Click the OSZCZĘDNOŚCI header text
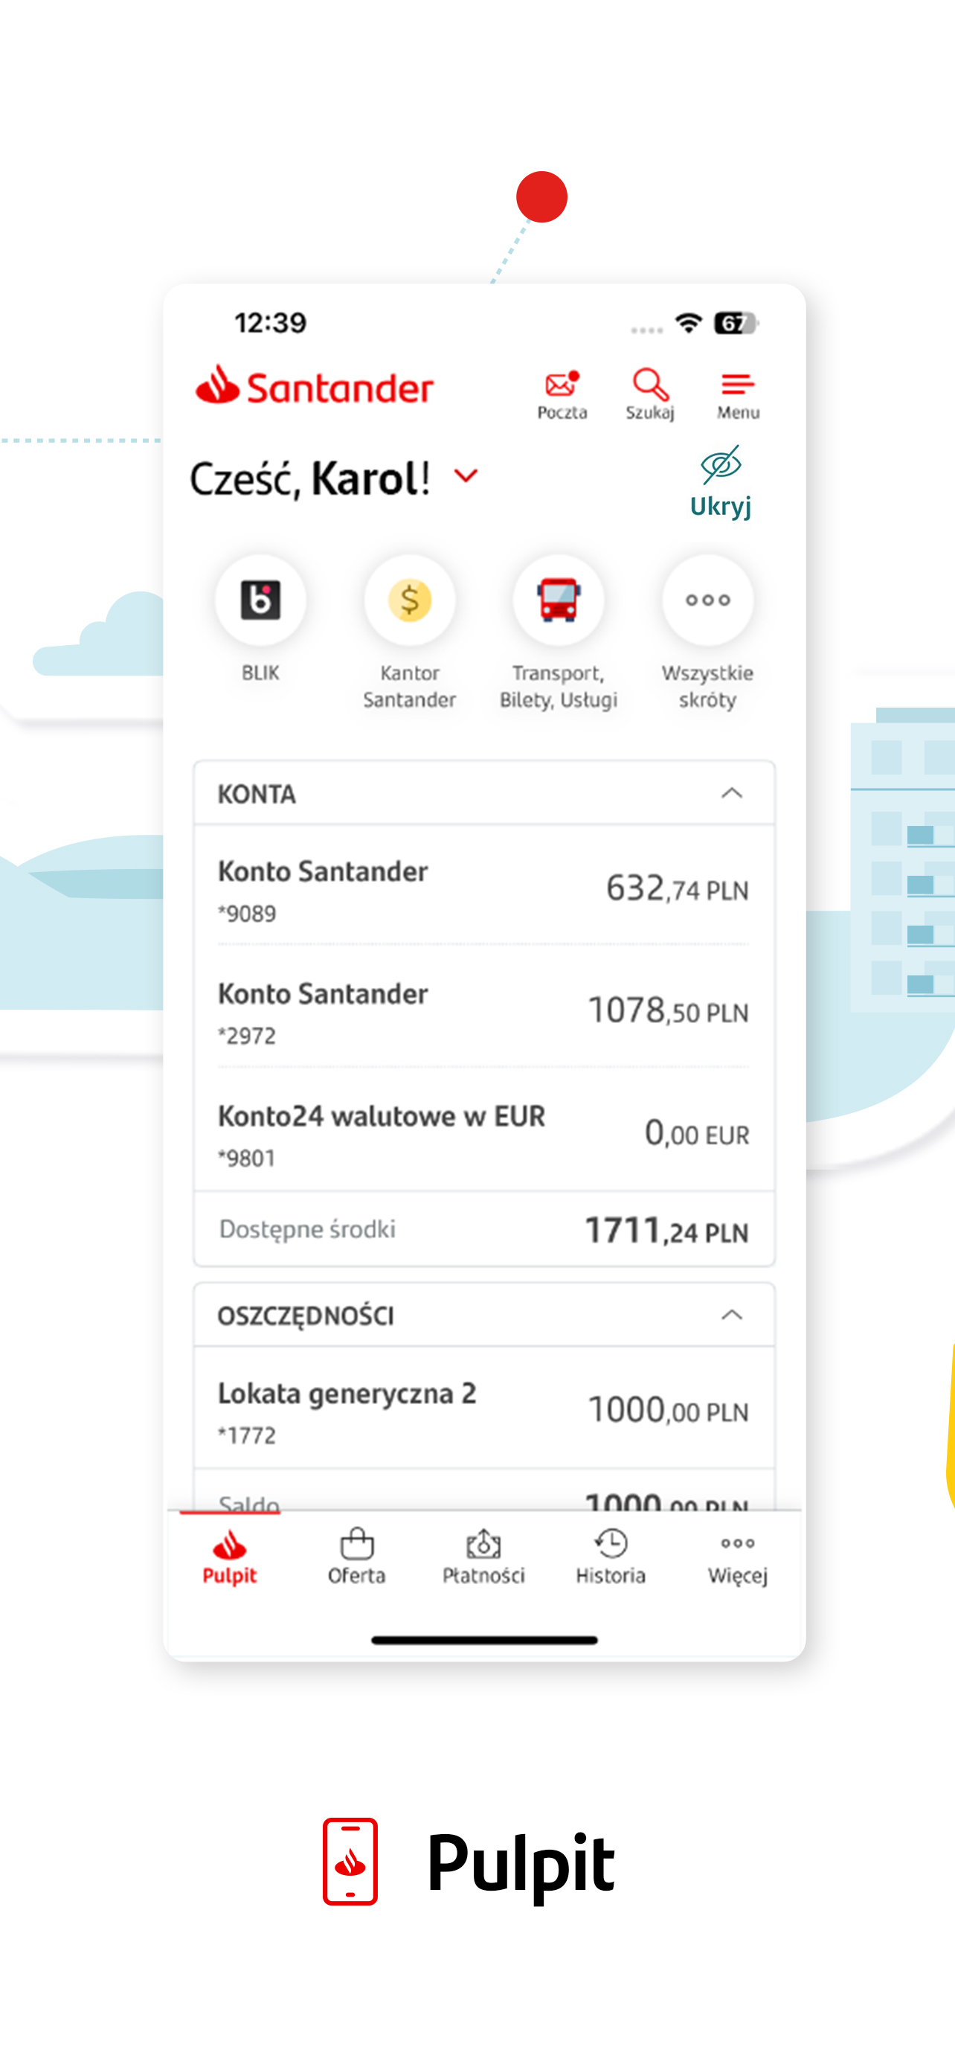Viewport: 955px width, 2067px height. pyautogui.click(x=306, y=1317)
